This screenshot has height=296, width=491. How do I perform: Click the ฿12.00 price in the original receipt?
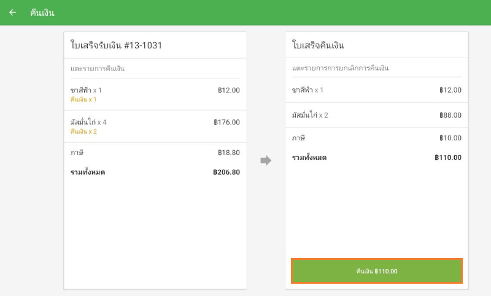point(228,90)
